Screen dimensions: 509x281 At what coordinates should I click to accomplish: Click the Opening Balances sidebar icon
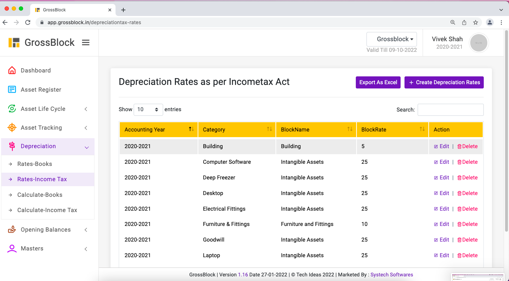click(12, 229)
